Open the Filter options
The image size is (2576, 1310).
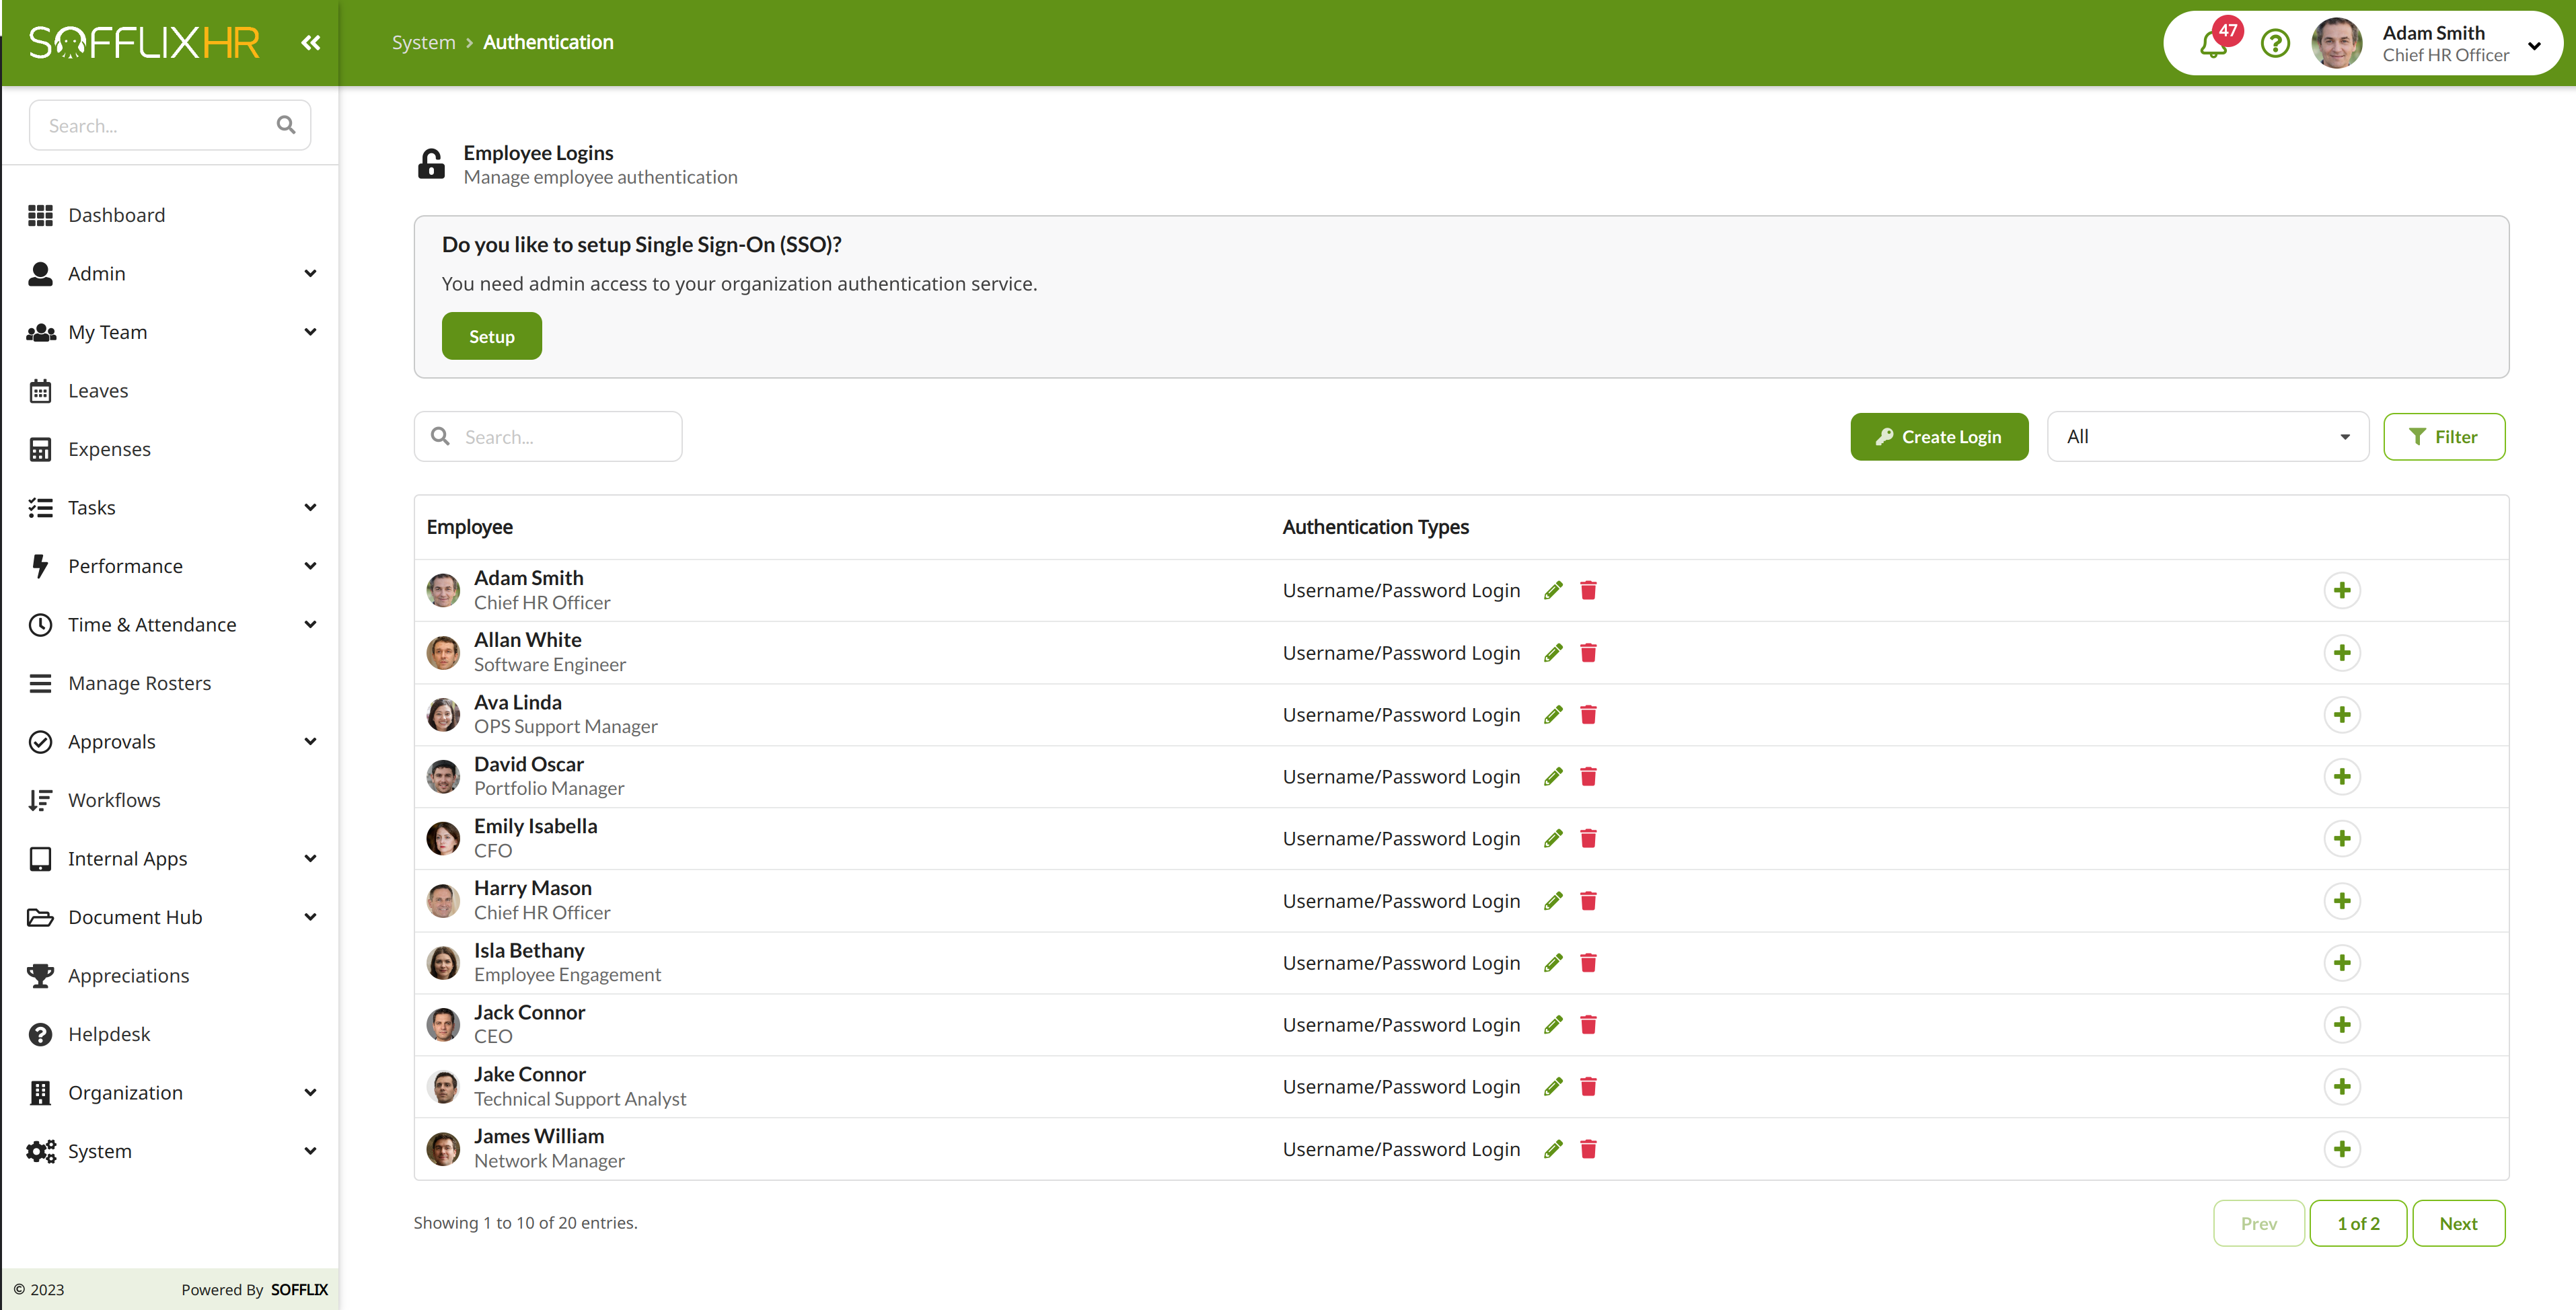(x=2444, y=436)
